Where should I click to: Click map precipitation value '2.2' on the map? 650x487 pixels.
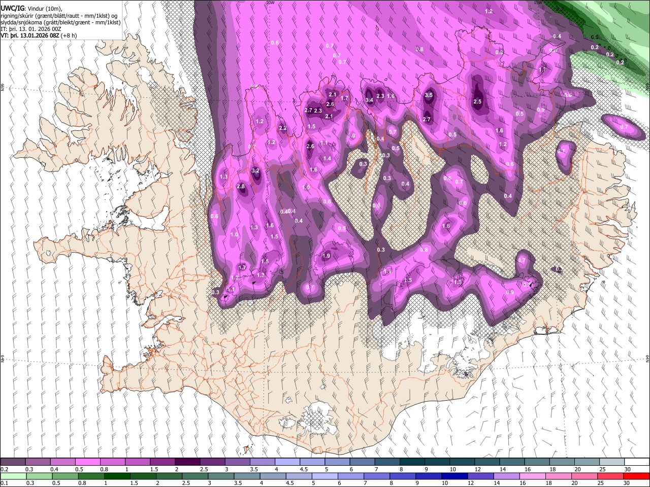[283, 128]
